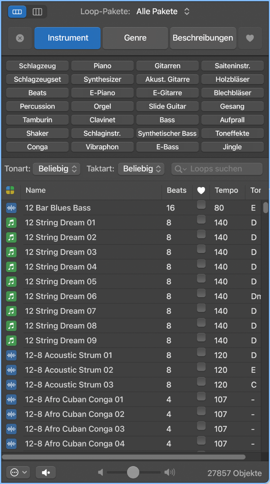Open the Loop-Pakete Alle Pakete dropdown
Screen dimensions: 270x484
tap(163, 12)
